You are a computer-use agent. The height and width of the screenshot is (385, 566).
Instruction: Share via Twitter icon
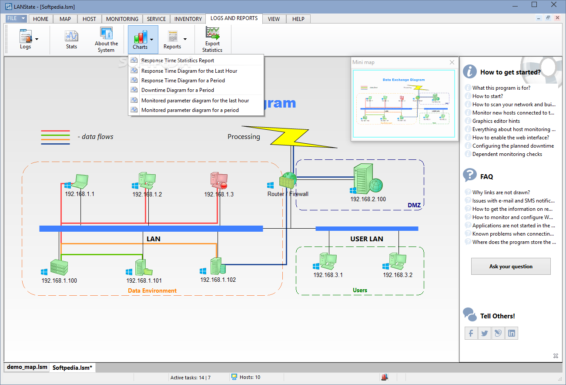tap(485, 334)
